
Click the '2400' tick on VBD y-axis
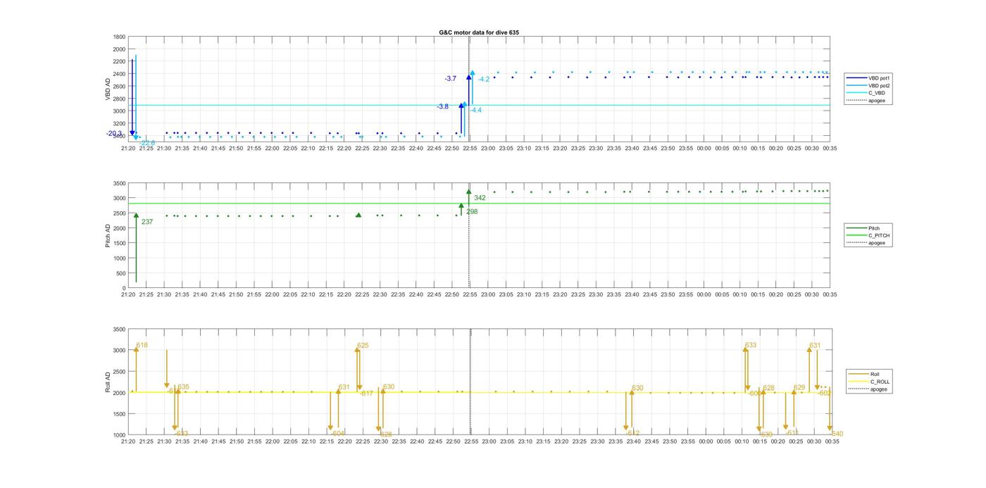click(x=120, y=74)
